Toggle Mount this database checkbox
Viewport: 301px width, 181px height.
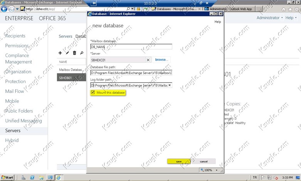[x=93, y=92]
